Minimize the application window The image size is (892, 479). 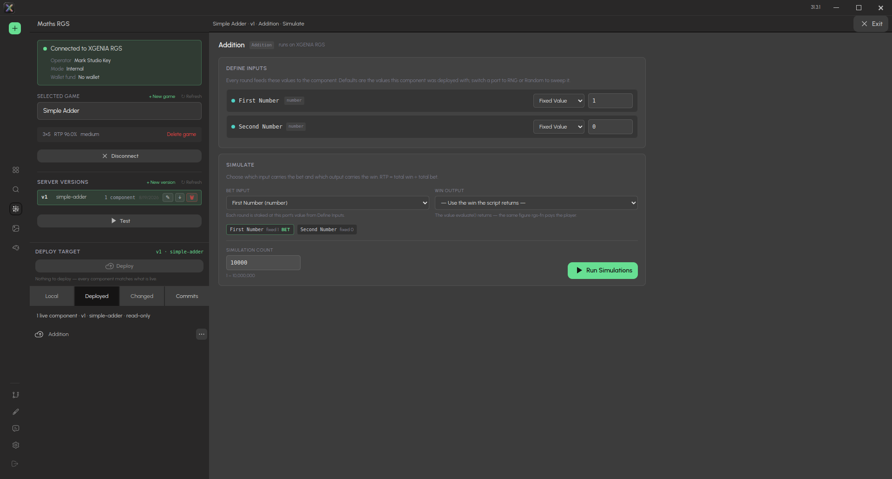tap(836, 7)
